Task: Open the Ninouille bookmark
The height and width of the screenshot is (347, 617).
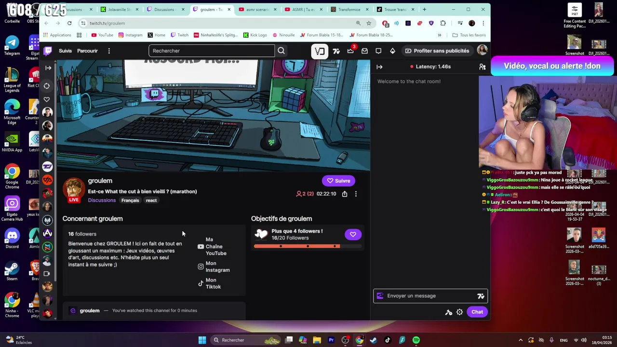Action: pos(283,35)
